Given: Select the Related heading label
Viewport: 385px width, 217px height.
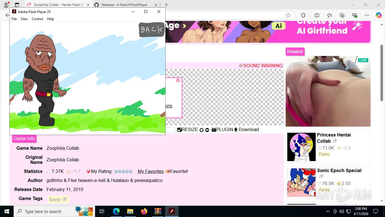Looking at the screenshot, I should (295, 51).
